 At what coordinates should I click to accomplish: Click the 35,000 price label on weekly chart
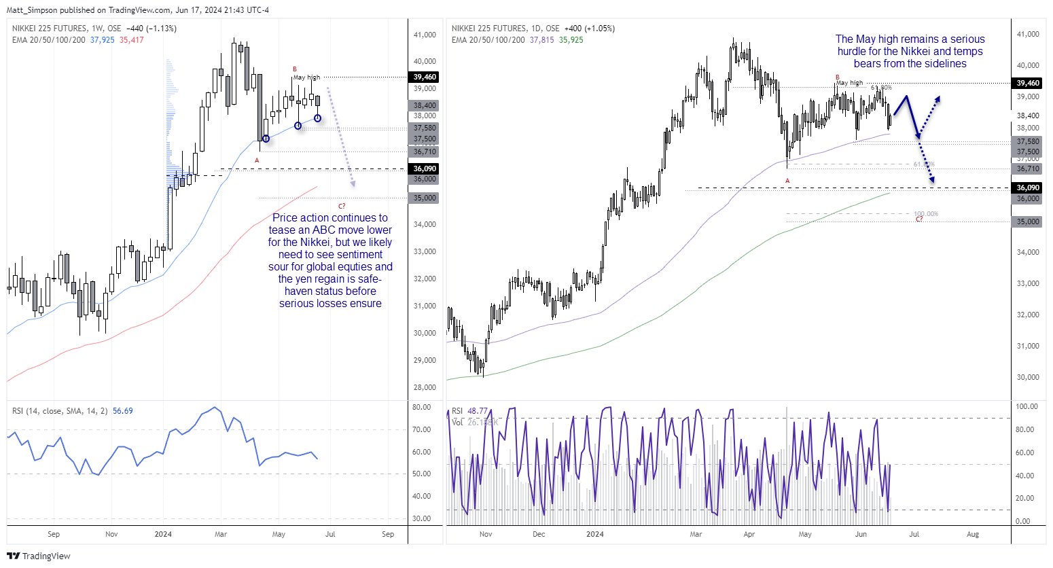point(425,198)
